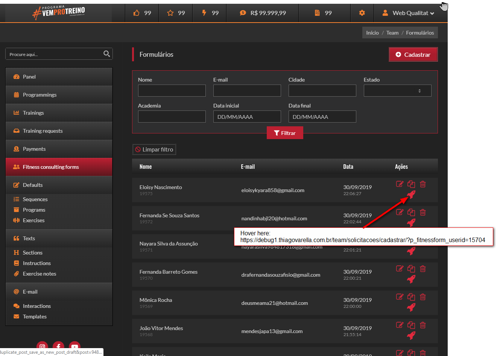Open the Estado dropdown filter
The width and height of the screenshot is (497, 356).
tap(397, 91)
